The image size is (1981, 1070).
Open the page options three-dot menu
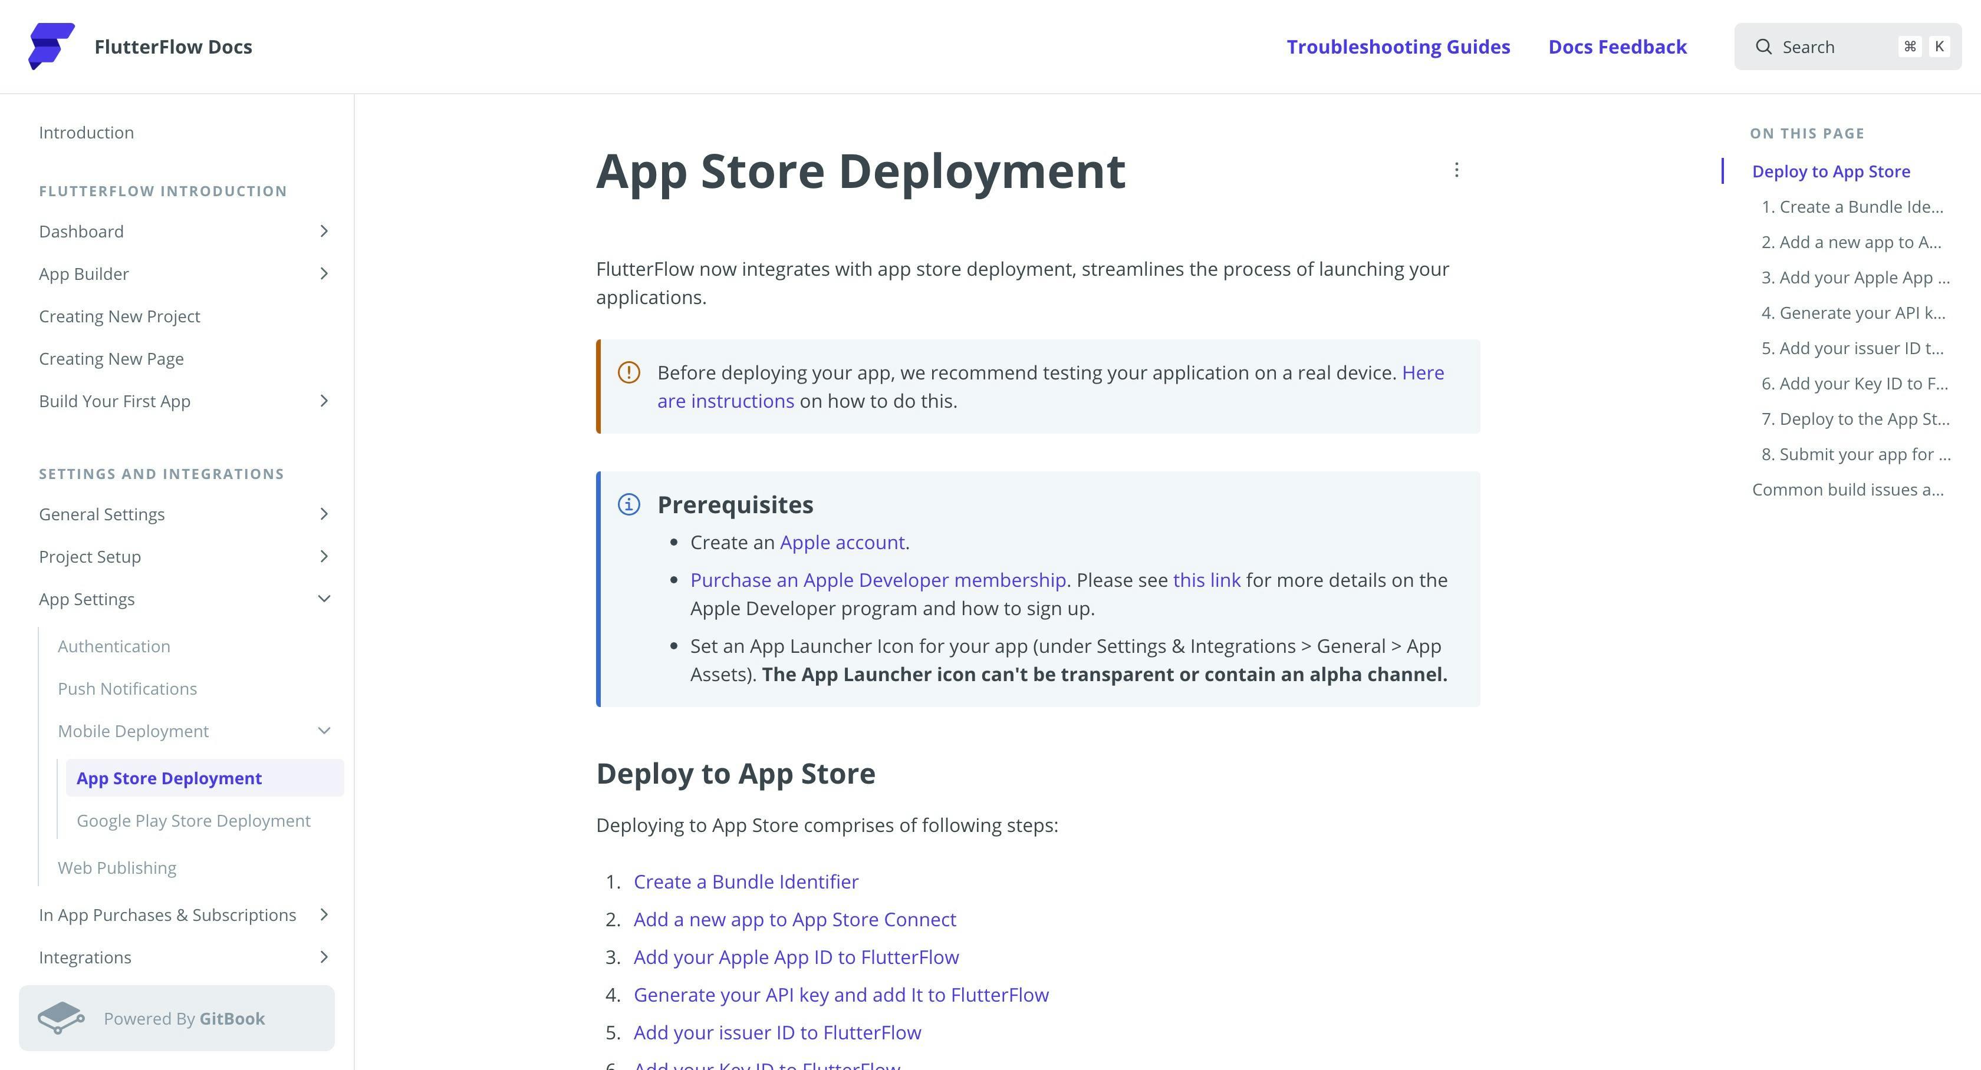pos(1456,170)
